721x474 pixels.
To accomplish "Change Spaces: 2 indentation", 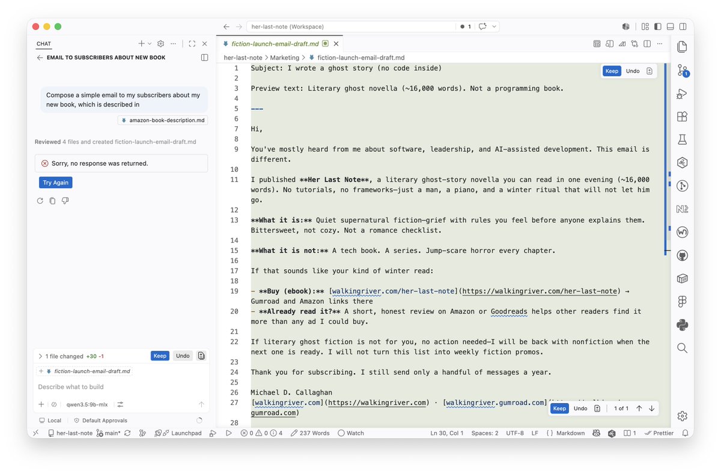I will pyautogui.click(x=485, y=433).
